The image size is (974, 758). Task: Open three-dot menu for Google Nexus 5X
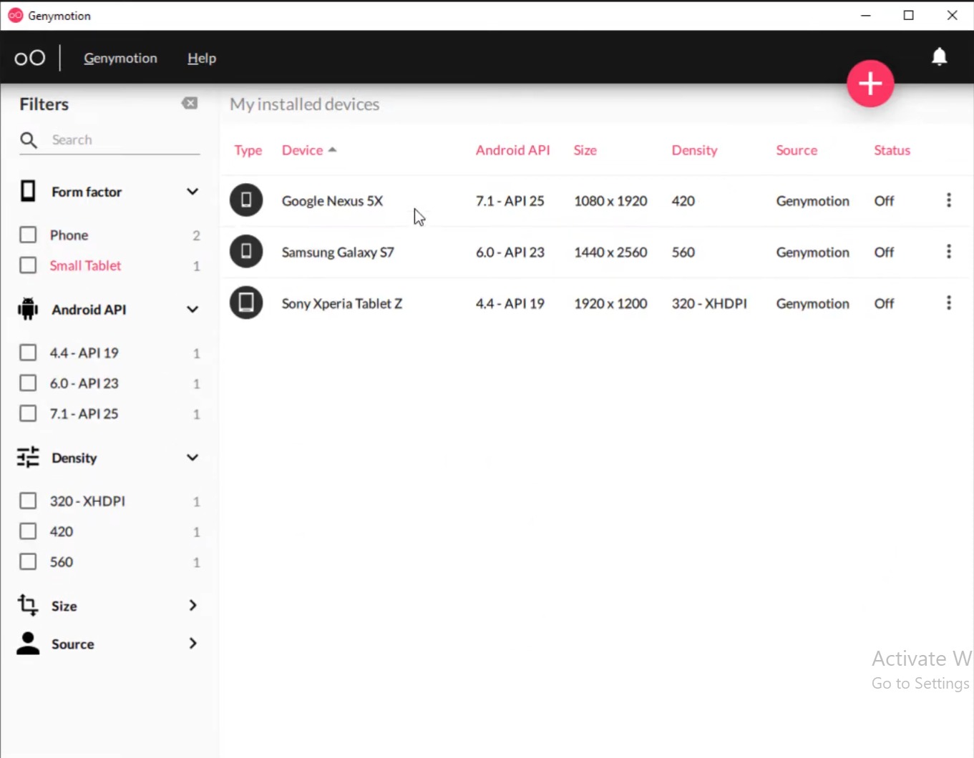[948, 200]
